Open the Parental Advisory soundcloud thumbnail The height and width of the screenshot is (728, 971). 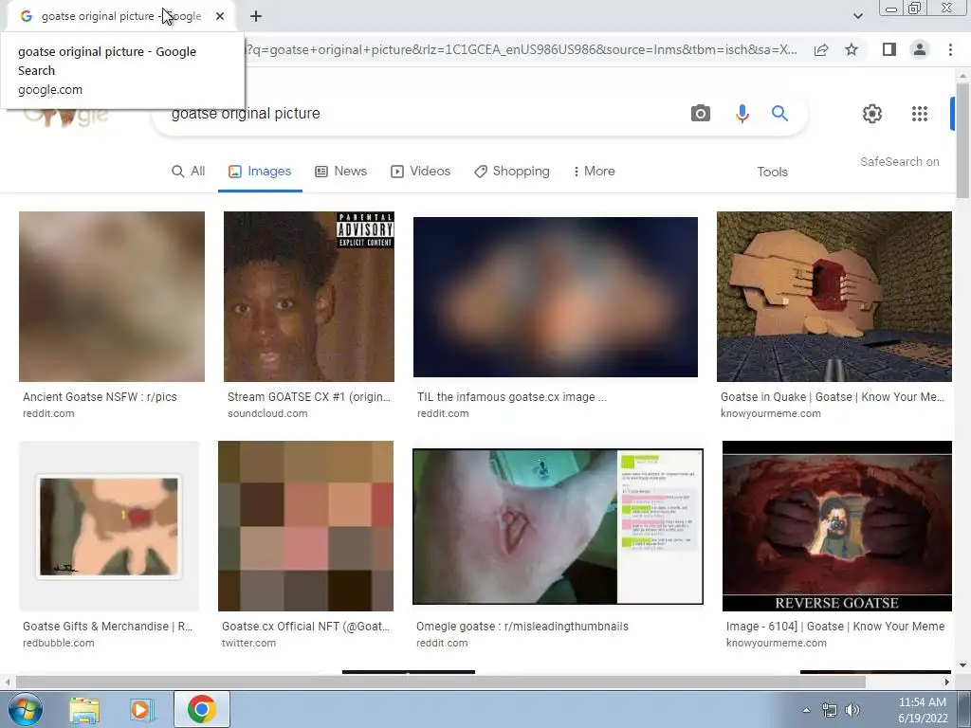[x=309, y=297]
